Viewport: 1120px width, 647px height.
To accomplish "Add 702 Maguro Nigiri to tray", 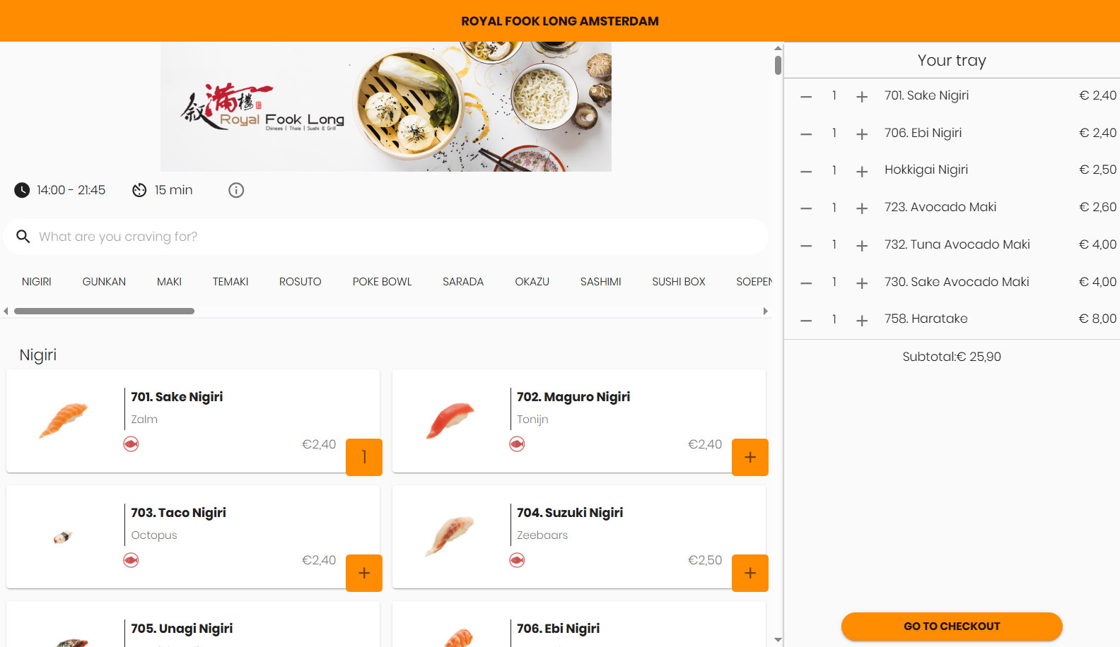I will point(750,457).
